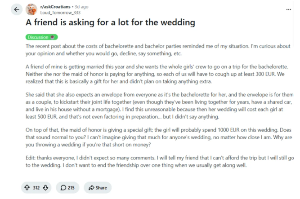Click the Share arrow icon
This screenshot has height=199, width=300.
91,188
